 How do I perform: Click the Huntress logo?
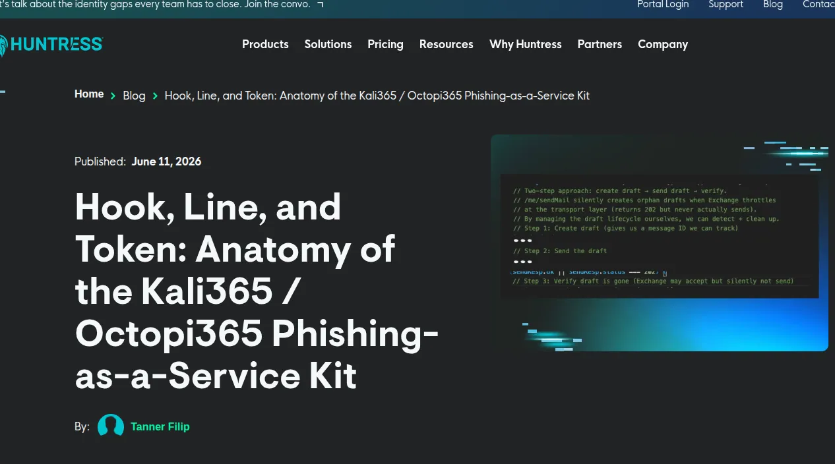[x=51, y=45]
